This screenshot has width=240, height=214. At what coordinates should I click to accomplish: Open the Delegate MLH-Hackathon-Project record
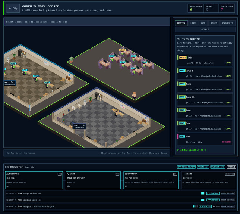point(120,207)
